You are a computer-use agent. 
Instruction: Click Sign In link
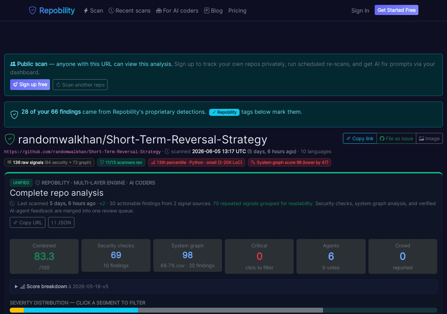(360, 10)
